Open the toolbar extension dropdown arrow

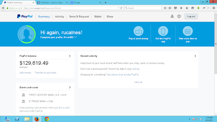tap(208, 8)
